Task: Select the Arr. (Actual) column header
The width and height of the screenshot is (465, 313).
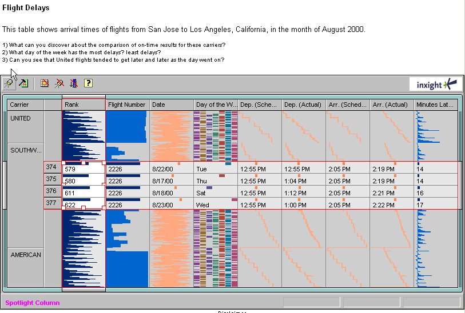Action: (x=392, y=105)
